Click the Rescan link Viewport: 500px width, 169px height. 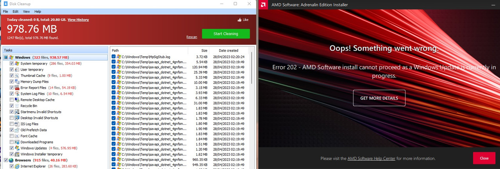(x=192, y=37)
